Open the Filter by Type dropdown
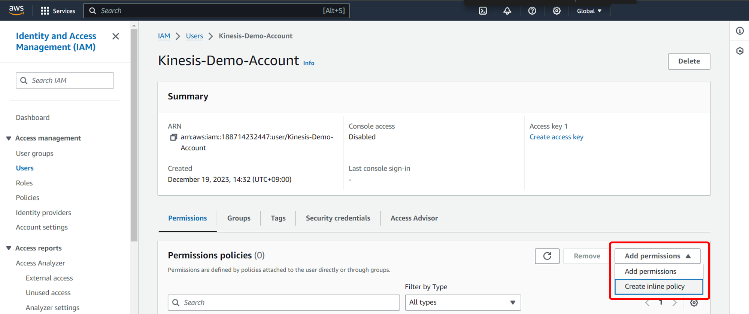This screenshot has width=749, height=314. (x=463, y=302)
